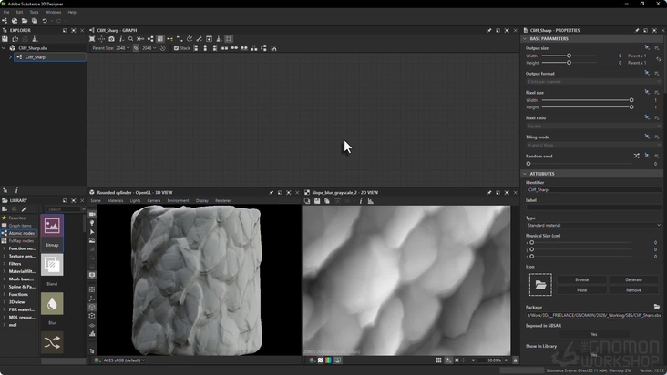
Task: Toggle the channel color bars icon in 2D view
Action: point(328,360)
